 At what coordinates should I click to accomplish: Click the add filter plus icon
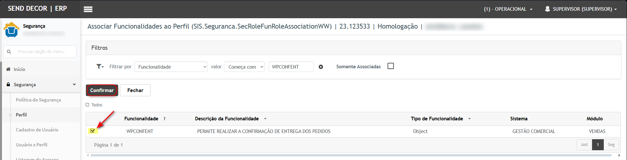[x=321, y=67]
